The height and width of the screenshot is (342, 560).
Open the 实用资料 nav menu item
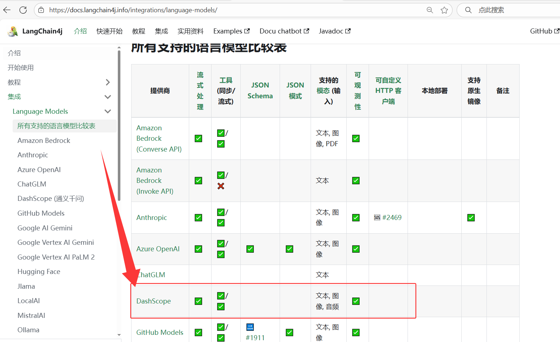pyautogui.click(x=190, y=31)
